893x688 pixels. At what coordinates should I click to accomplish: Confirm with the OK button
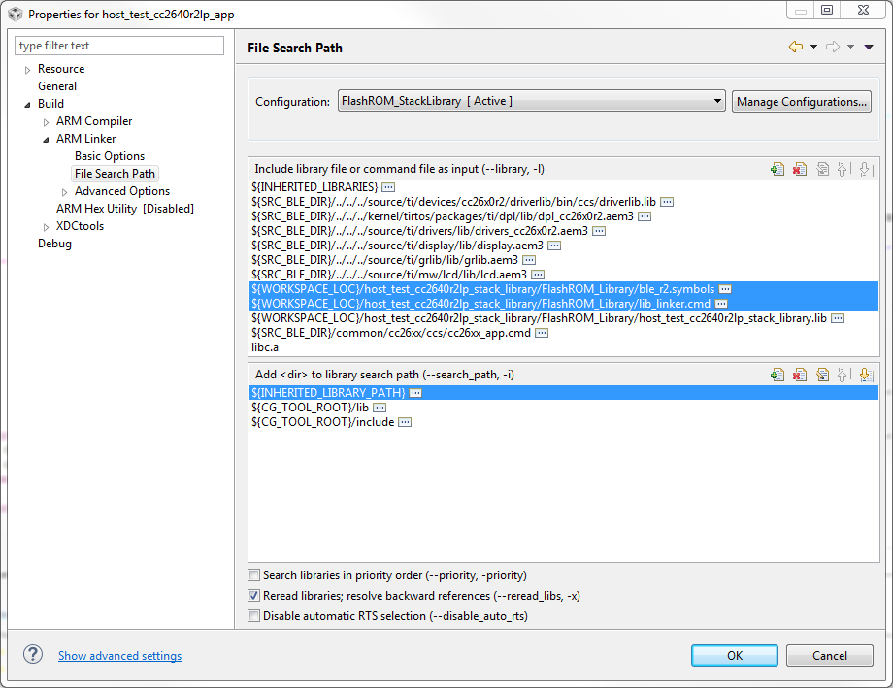coord(735,656)
